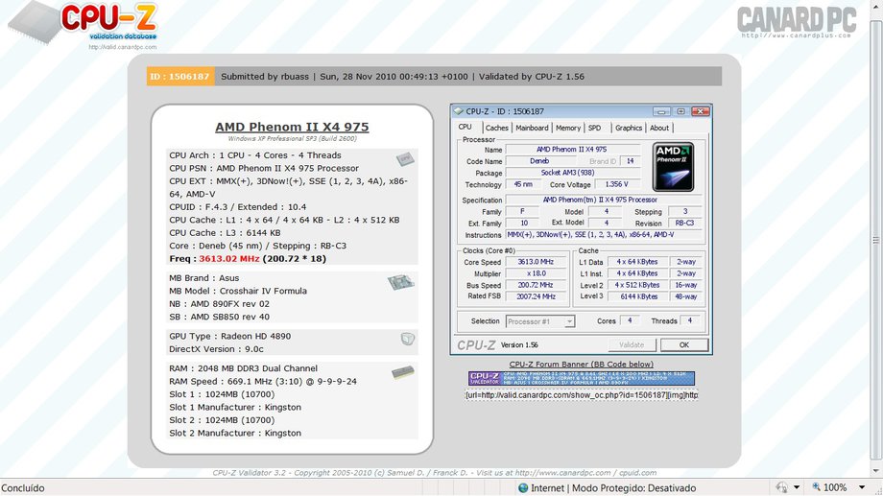
Task: Click the graphics card icon beside GPU Type
Action: (x=407, y=339)
